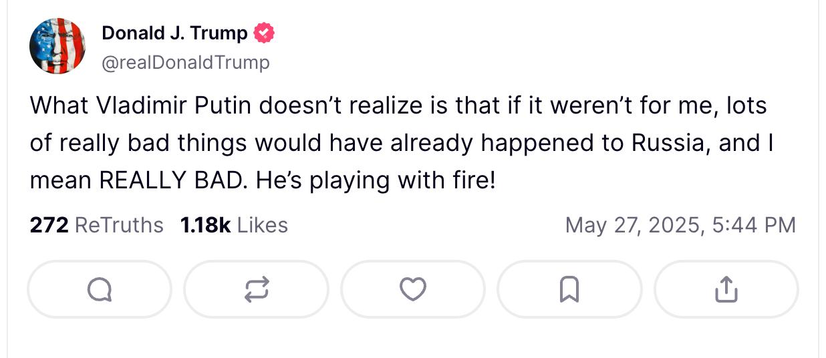Click the capitalized "REALLY BAD" text
The width and height of the screenshot is (826, 358).
tap(169, 180)
